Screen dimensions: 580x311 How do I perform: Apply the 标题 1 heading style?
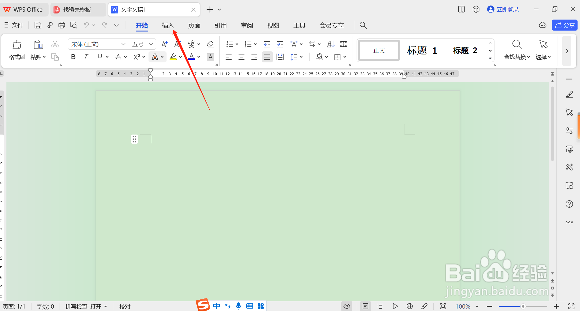click(x=422, y=50)
